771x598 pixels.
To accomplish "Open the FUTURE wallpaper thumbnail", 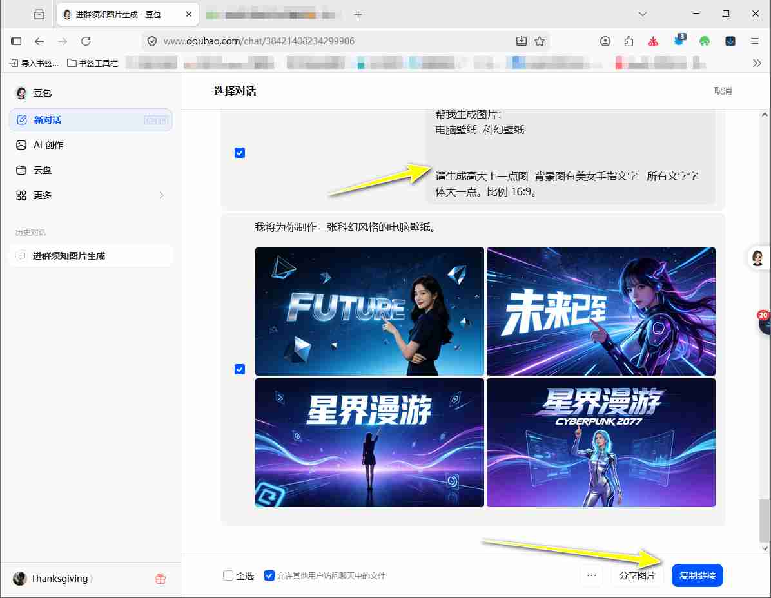I will [369, 311].
